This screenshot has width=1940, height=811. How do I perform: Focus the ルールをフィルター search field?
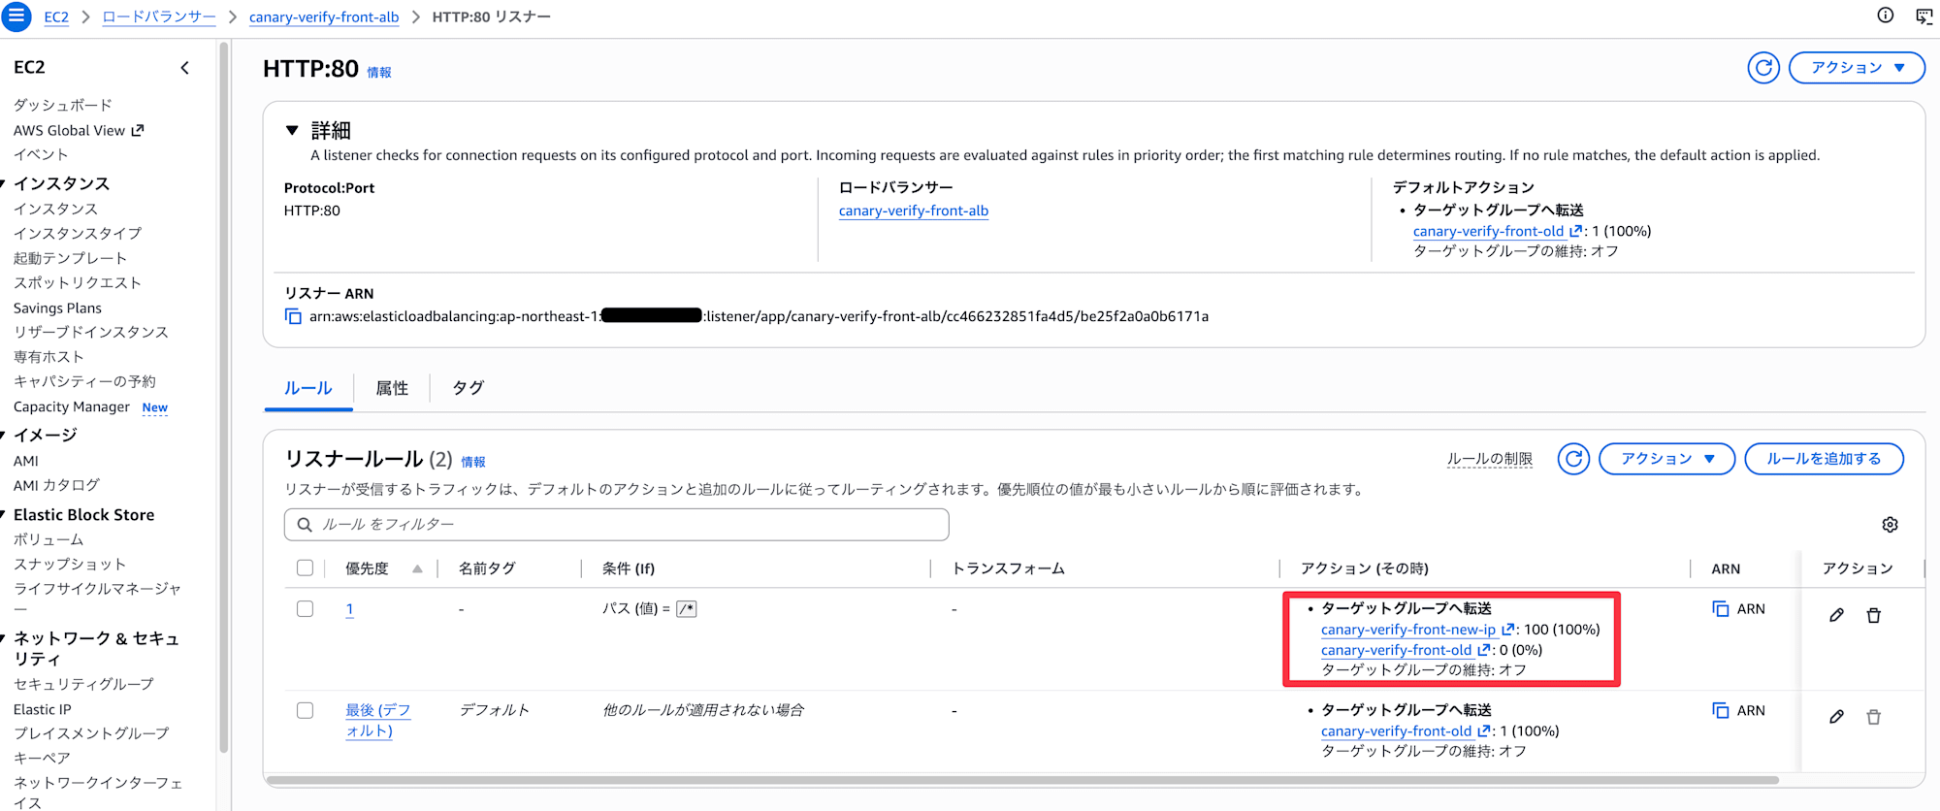coord(617,525)
